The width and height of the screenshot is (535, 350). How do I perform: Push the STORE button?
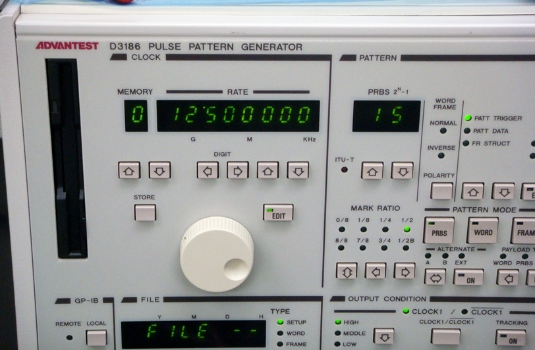pos(145,213)
